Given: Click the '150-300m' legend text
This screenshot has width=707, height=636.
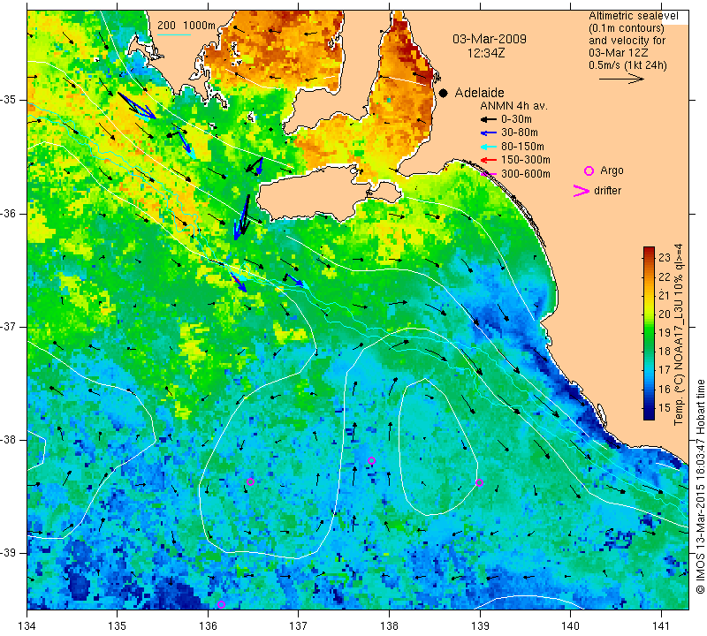Looking at the screenshot, I should tap(526, 160).
